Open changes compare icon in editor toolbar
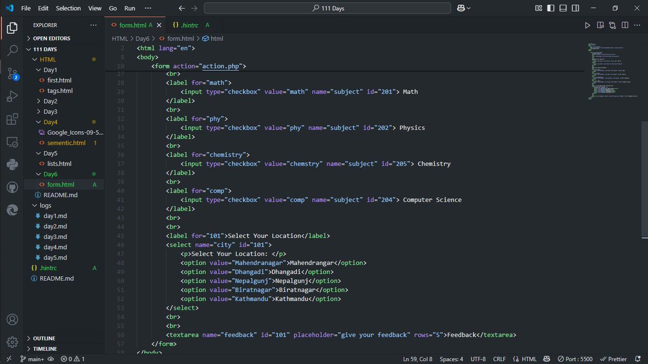This screenshot has height=364, width=648. 612,25
